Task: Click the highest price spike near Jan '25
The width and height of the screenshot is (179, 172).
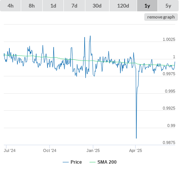Action: [x=90, y=36]
